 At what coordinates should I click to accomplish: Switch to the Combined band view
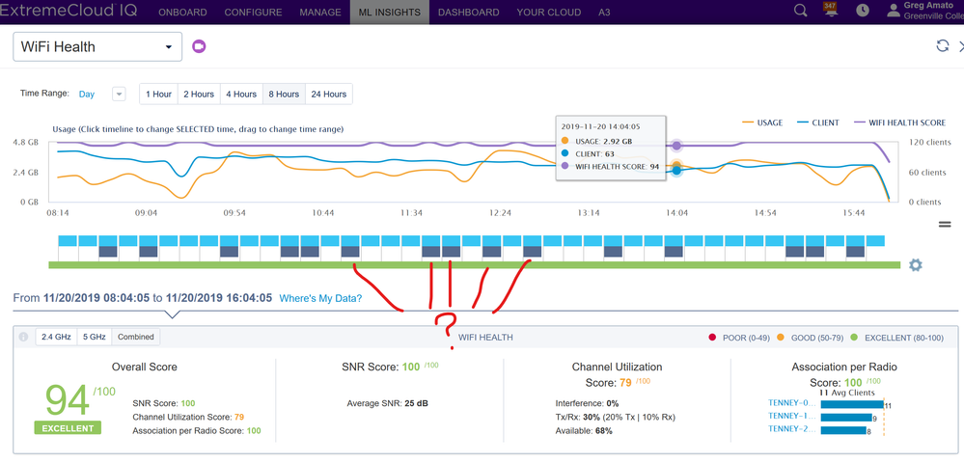pyautogui.click(x=136, y=337)
